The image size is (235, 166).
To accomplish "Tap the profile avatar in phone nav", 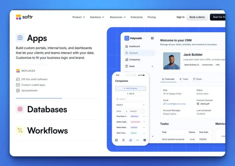I will coord(144,140).
